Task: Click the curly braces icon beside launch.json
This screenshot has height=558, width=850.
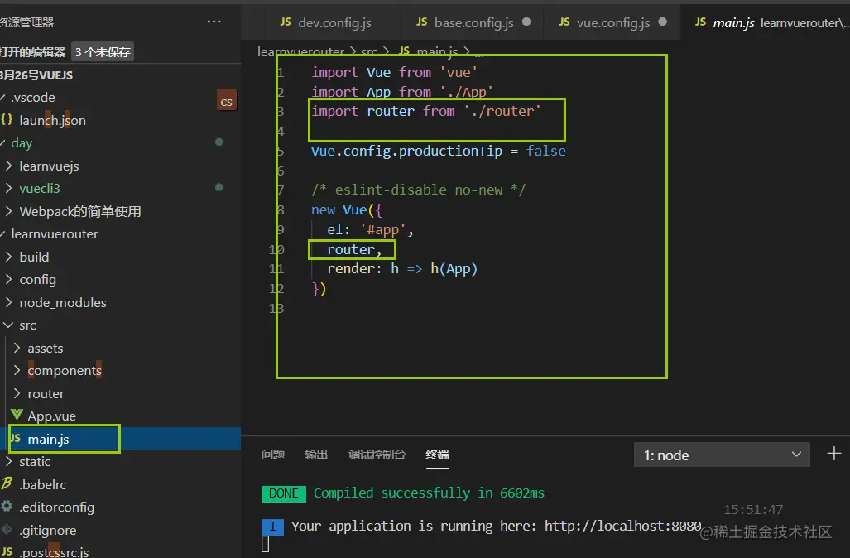Action: [x=7, y=120]
